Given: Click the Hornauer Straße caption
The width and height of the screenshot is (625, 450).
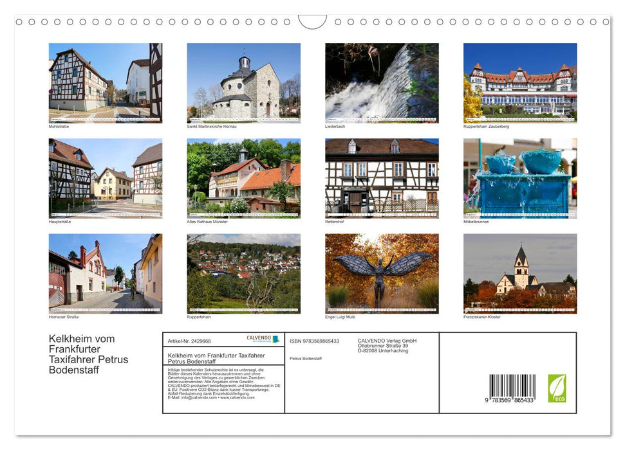Looking at the screenshot, I should [63, 318].
